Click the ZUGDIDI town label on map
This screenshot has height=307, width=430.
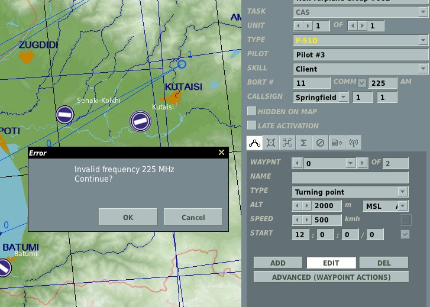(x=38, y=45)
